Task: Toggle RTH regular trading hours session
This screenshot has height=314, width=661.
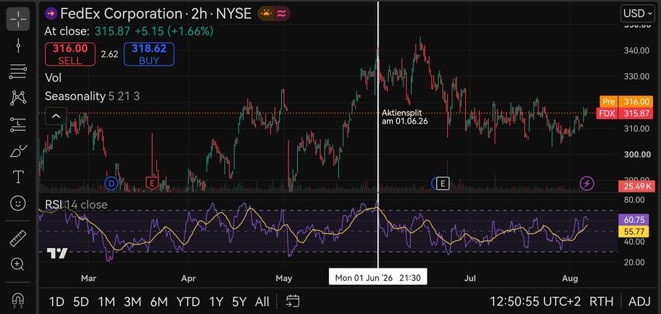Action: coord(601,301)
